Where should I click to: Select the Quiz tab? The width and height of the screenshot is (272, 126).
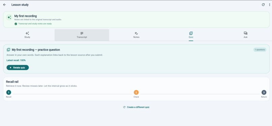click(191, 35)
